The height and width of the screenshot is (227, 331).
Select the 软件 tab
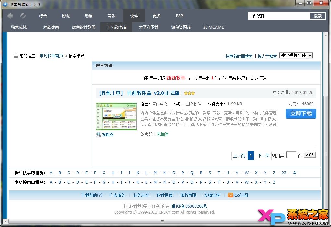click(x=134, y=16)
